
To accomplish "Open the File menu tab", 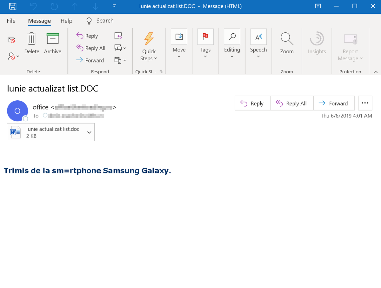I will click(x=11, y=21).
